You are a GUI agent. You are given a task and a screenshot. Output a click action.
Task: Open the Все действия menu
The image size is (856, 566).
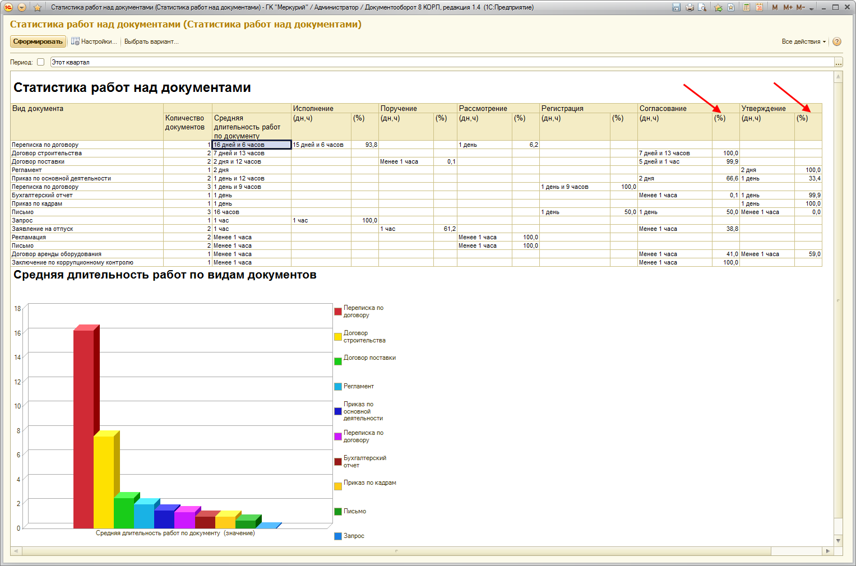pyautogui.click(x=804, y=41)
